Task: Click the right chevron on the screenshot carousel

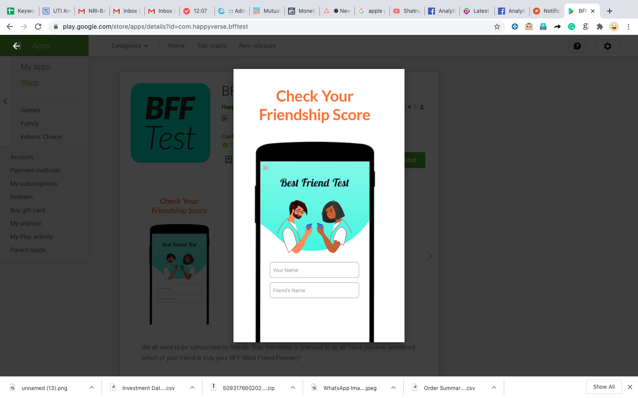Action: pyautogui.click(x=429, y=256)
